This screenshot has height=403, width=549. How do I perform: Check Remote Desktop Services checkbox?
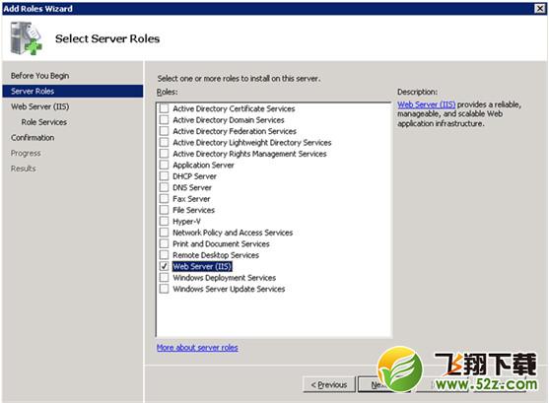(x=164, y=254)
